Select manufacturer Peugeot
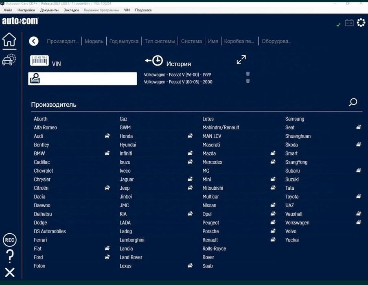Viewport: 368px width, 285px height. (211, 223)
